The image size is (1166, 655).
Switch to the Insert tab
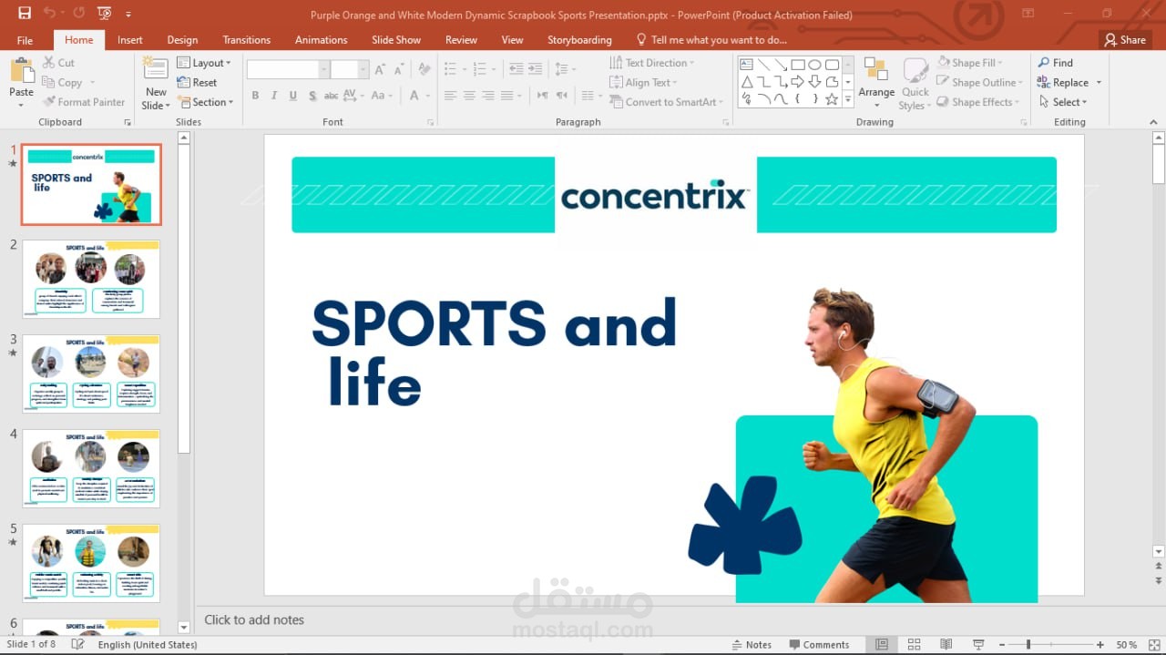click(130, 40)
